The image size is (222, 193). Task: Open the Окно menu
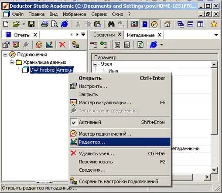[x=118, y=14]
